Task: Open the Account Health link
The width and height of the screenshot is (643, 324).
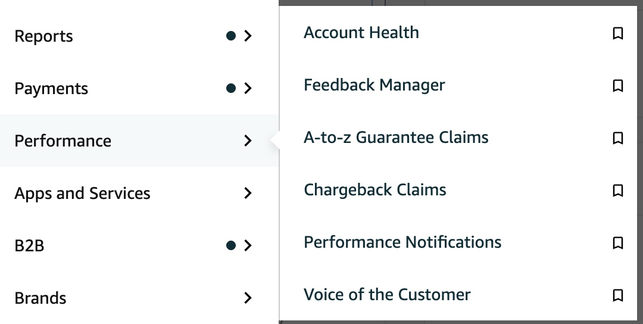Action: (x=361, y=33)
